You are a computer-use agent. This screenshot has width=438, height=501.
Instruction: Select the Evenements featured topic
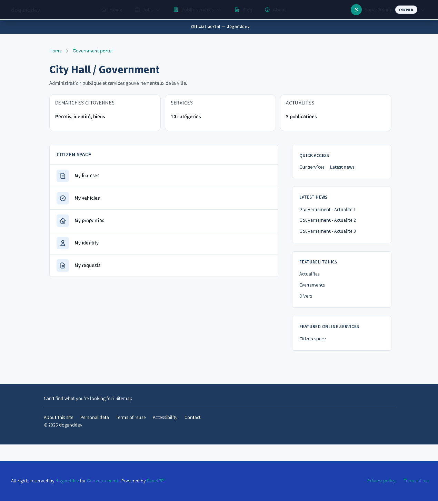click(312, 285)
